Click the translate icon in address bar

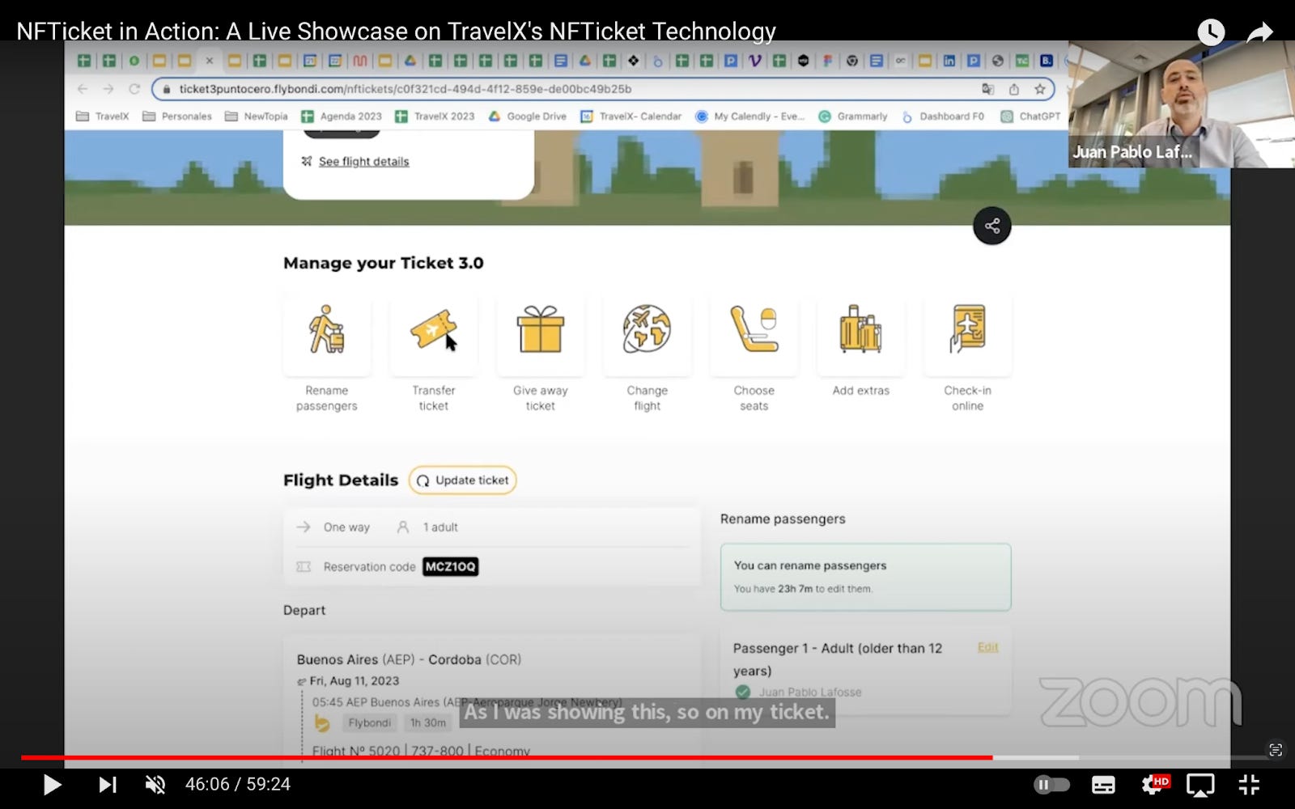coord(987,89)
